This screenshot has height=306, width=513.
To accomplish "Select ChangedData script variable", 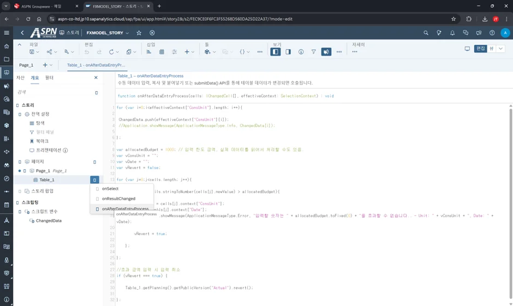I will click(49, 221).
